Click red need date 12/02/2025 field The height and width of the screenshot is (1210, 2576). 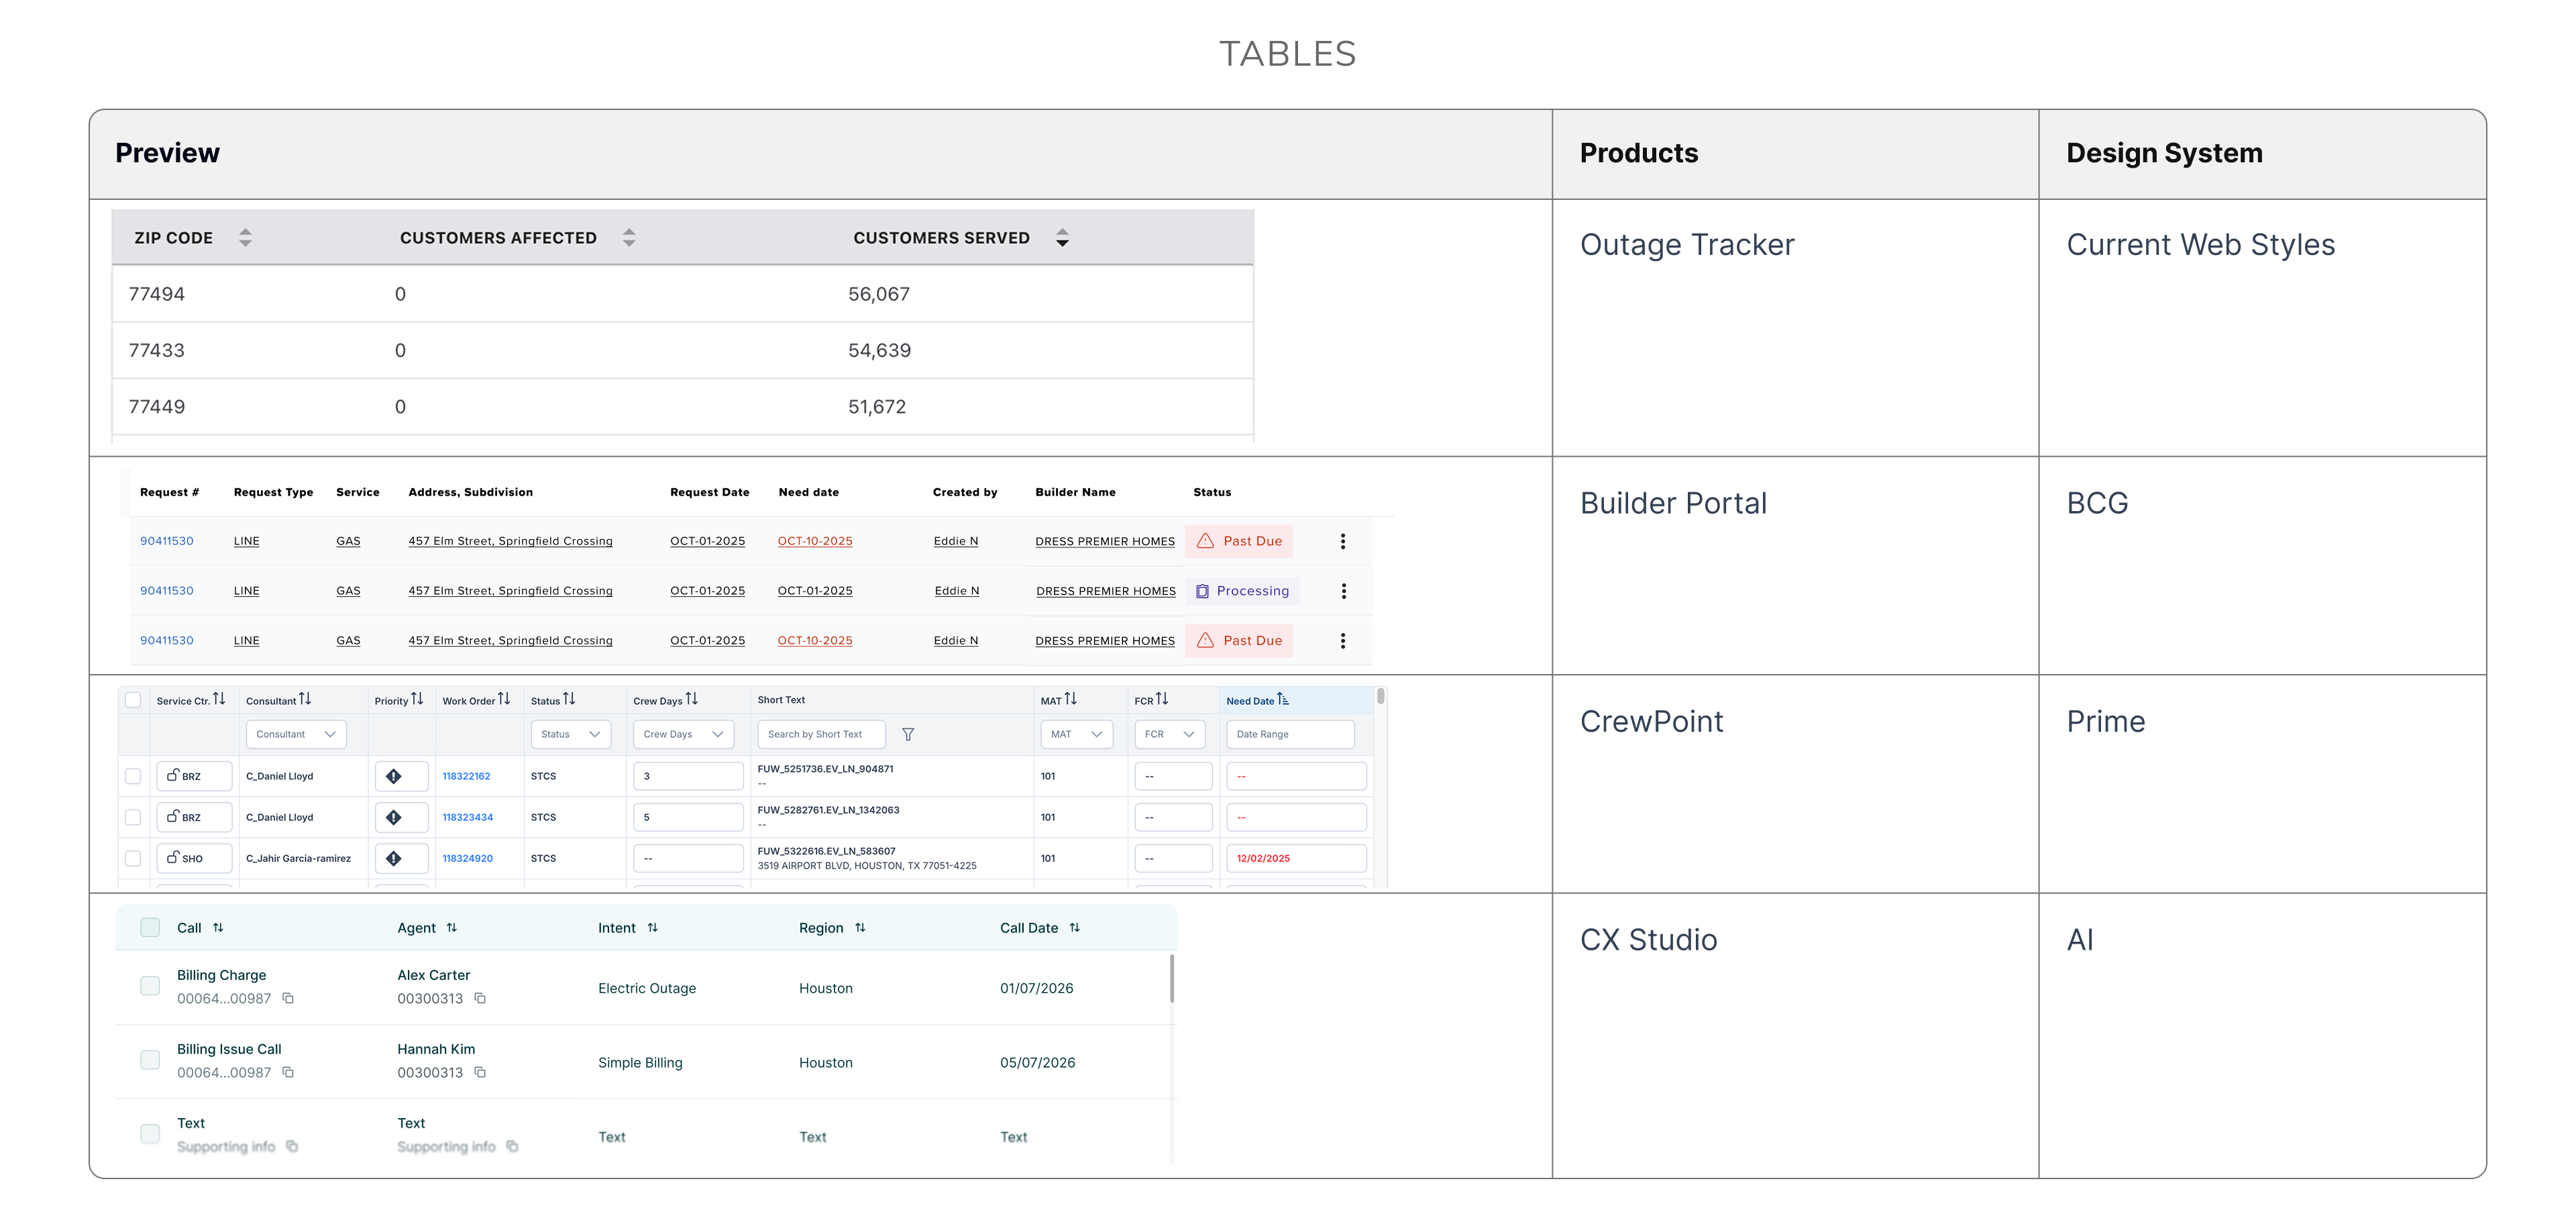[1297, 858]
